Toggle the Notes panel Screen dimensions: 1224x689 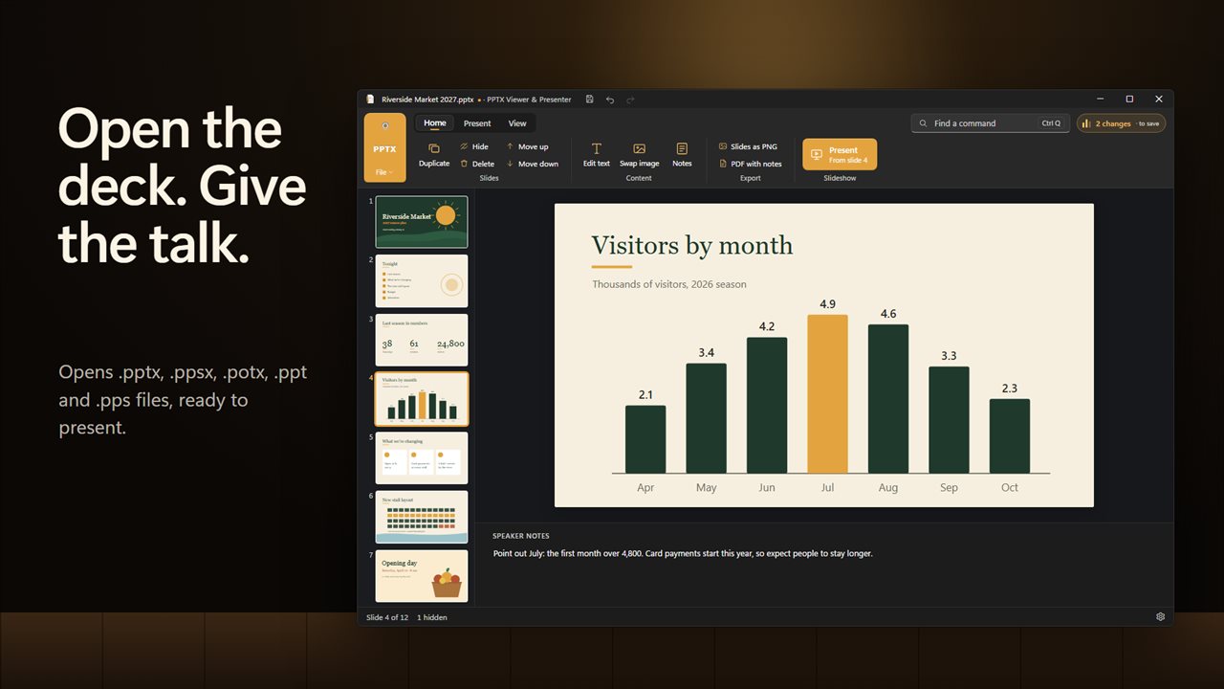click(x=682, y=155)
